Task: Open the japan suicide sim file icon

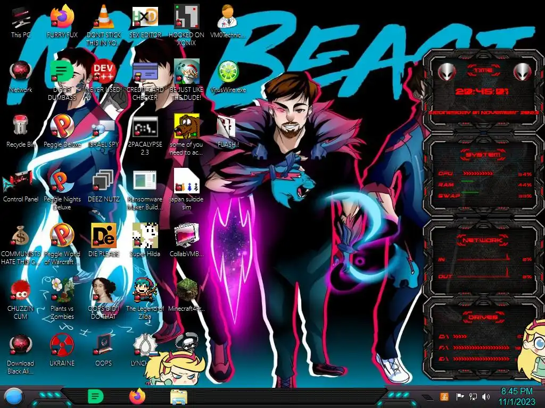Action: (x=186, y=181)
